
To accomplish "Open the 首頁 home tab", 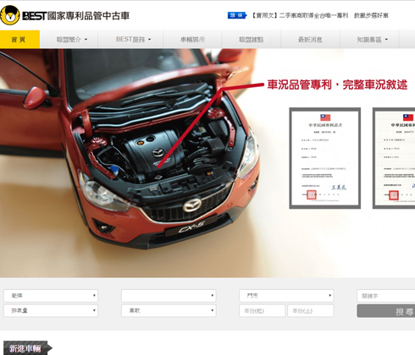I will pyautogui.click(x=19, y=39).
